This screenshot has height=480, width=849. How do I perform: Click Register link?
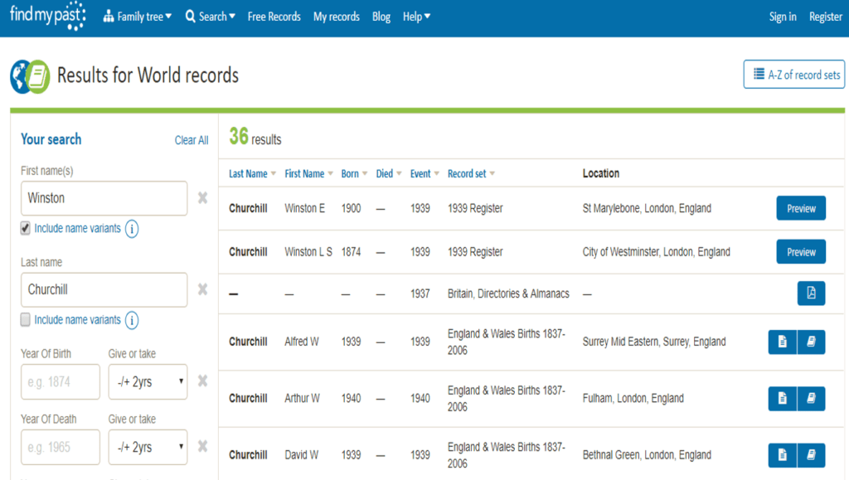coord(826,17)
